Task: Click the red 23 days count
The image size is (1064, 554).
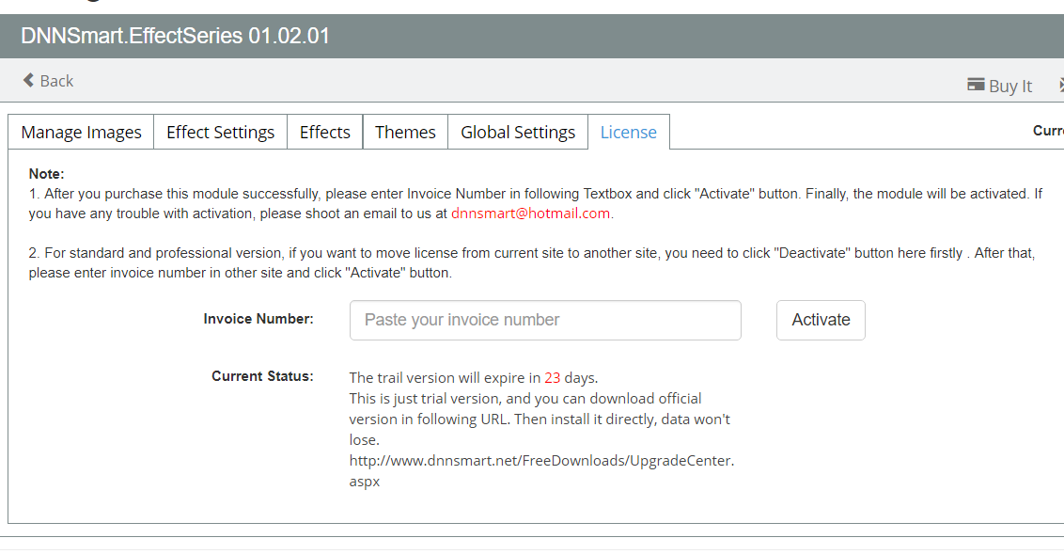Action: (553, 377)
